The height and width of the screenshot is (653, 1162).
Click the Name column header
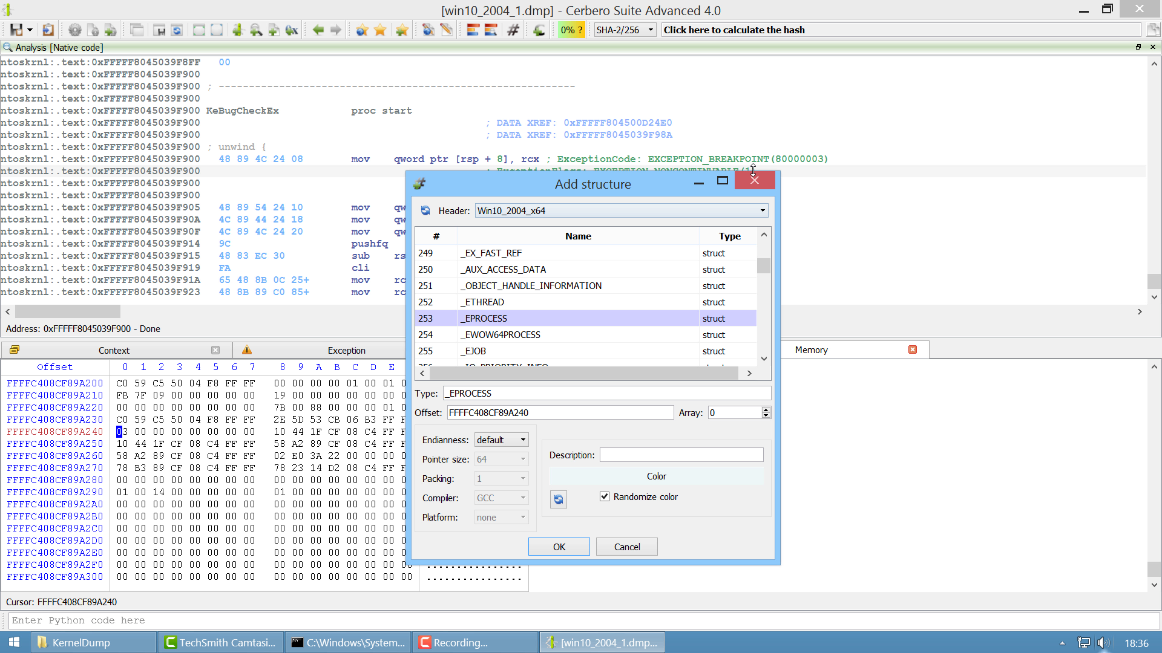[x=578, y=236]
